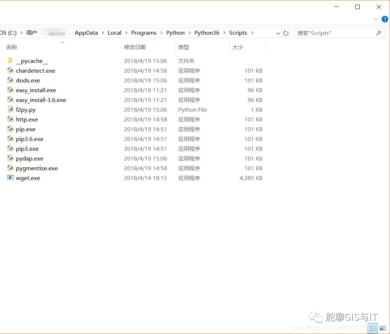This screenshot has height=334, width=390.
Task: Select the pip3.exe file icon
Action: click(x=10, y=149)
